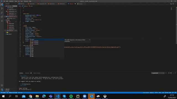Open the Extensions view
The width and height of the screenshot is (177, 99).
[2, 17]
